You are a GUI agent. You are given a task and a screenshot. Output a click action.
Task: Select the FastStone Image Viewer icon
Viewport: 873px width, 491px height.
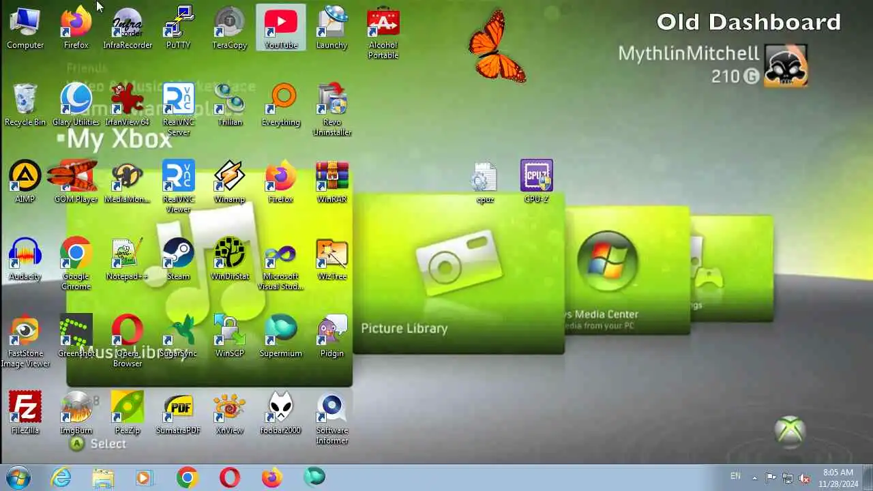[25, 341]
